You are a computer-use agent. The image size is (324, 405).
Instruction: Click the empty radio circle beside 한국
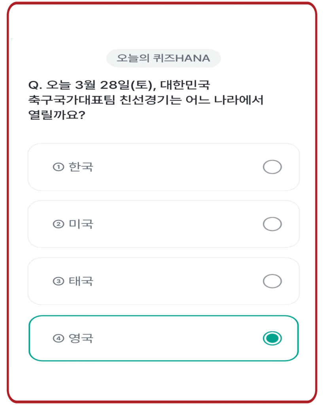point(272,167)
